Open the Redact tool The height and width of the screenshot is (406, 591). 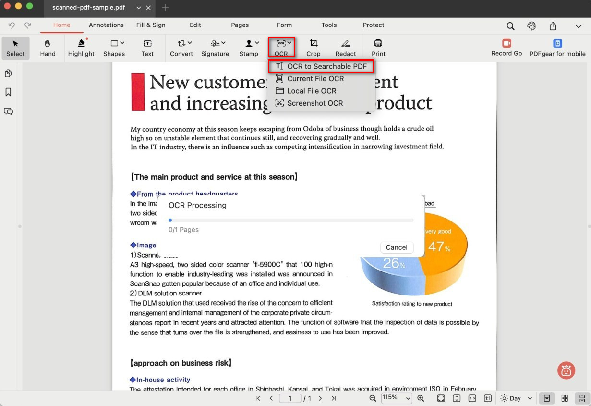coord(346,48)
